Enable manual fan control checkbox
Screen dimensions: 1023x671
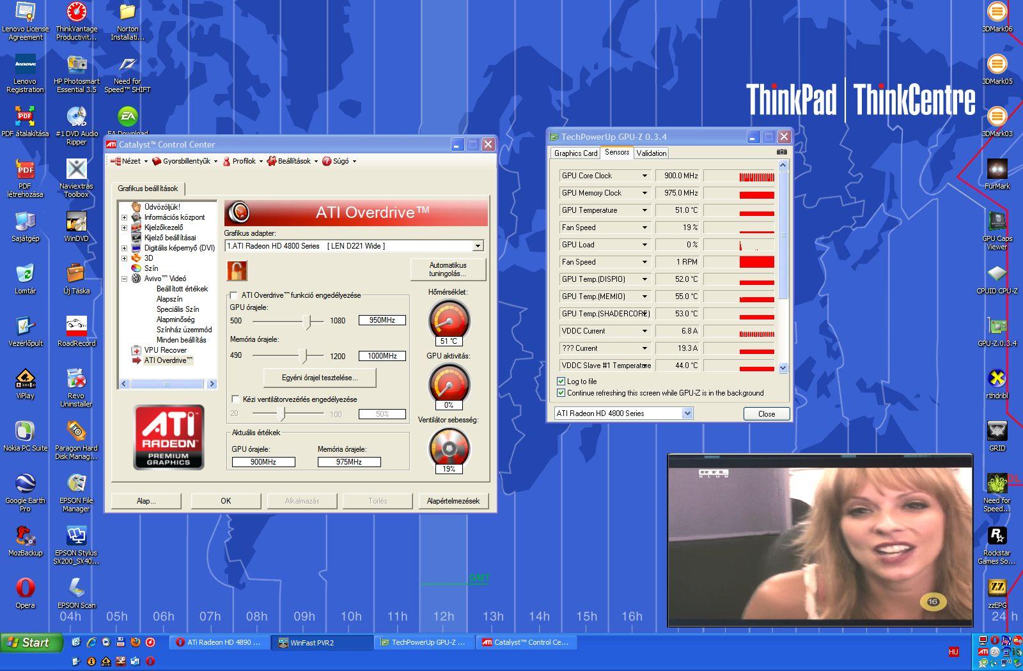[235, 399]
